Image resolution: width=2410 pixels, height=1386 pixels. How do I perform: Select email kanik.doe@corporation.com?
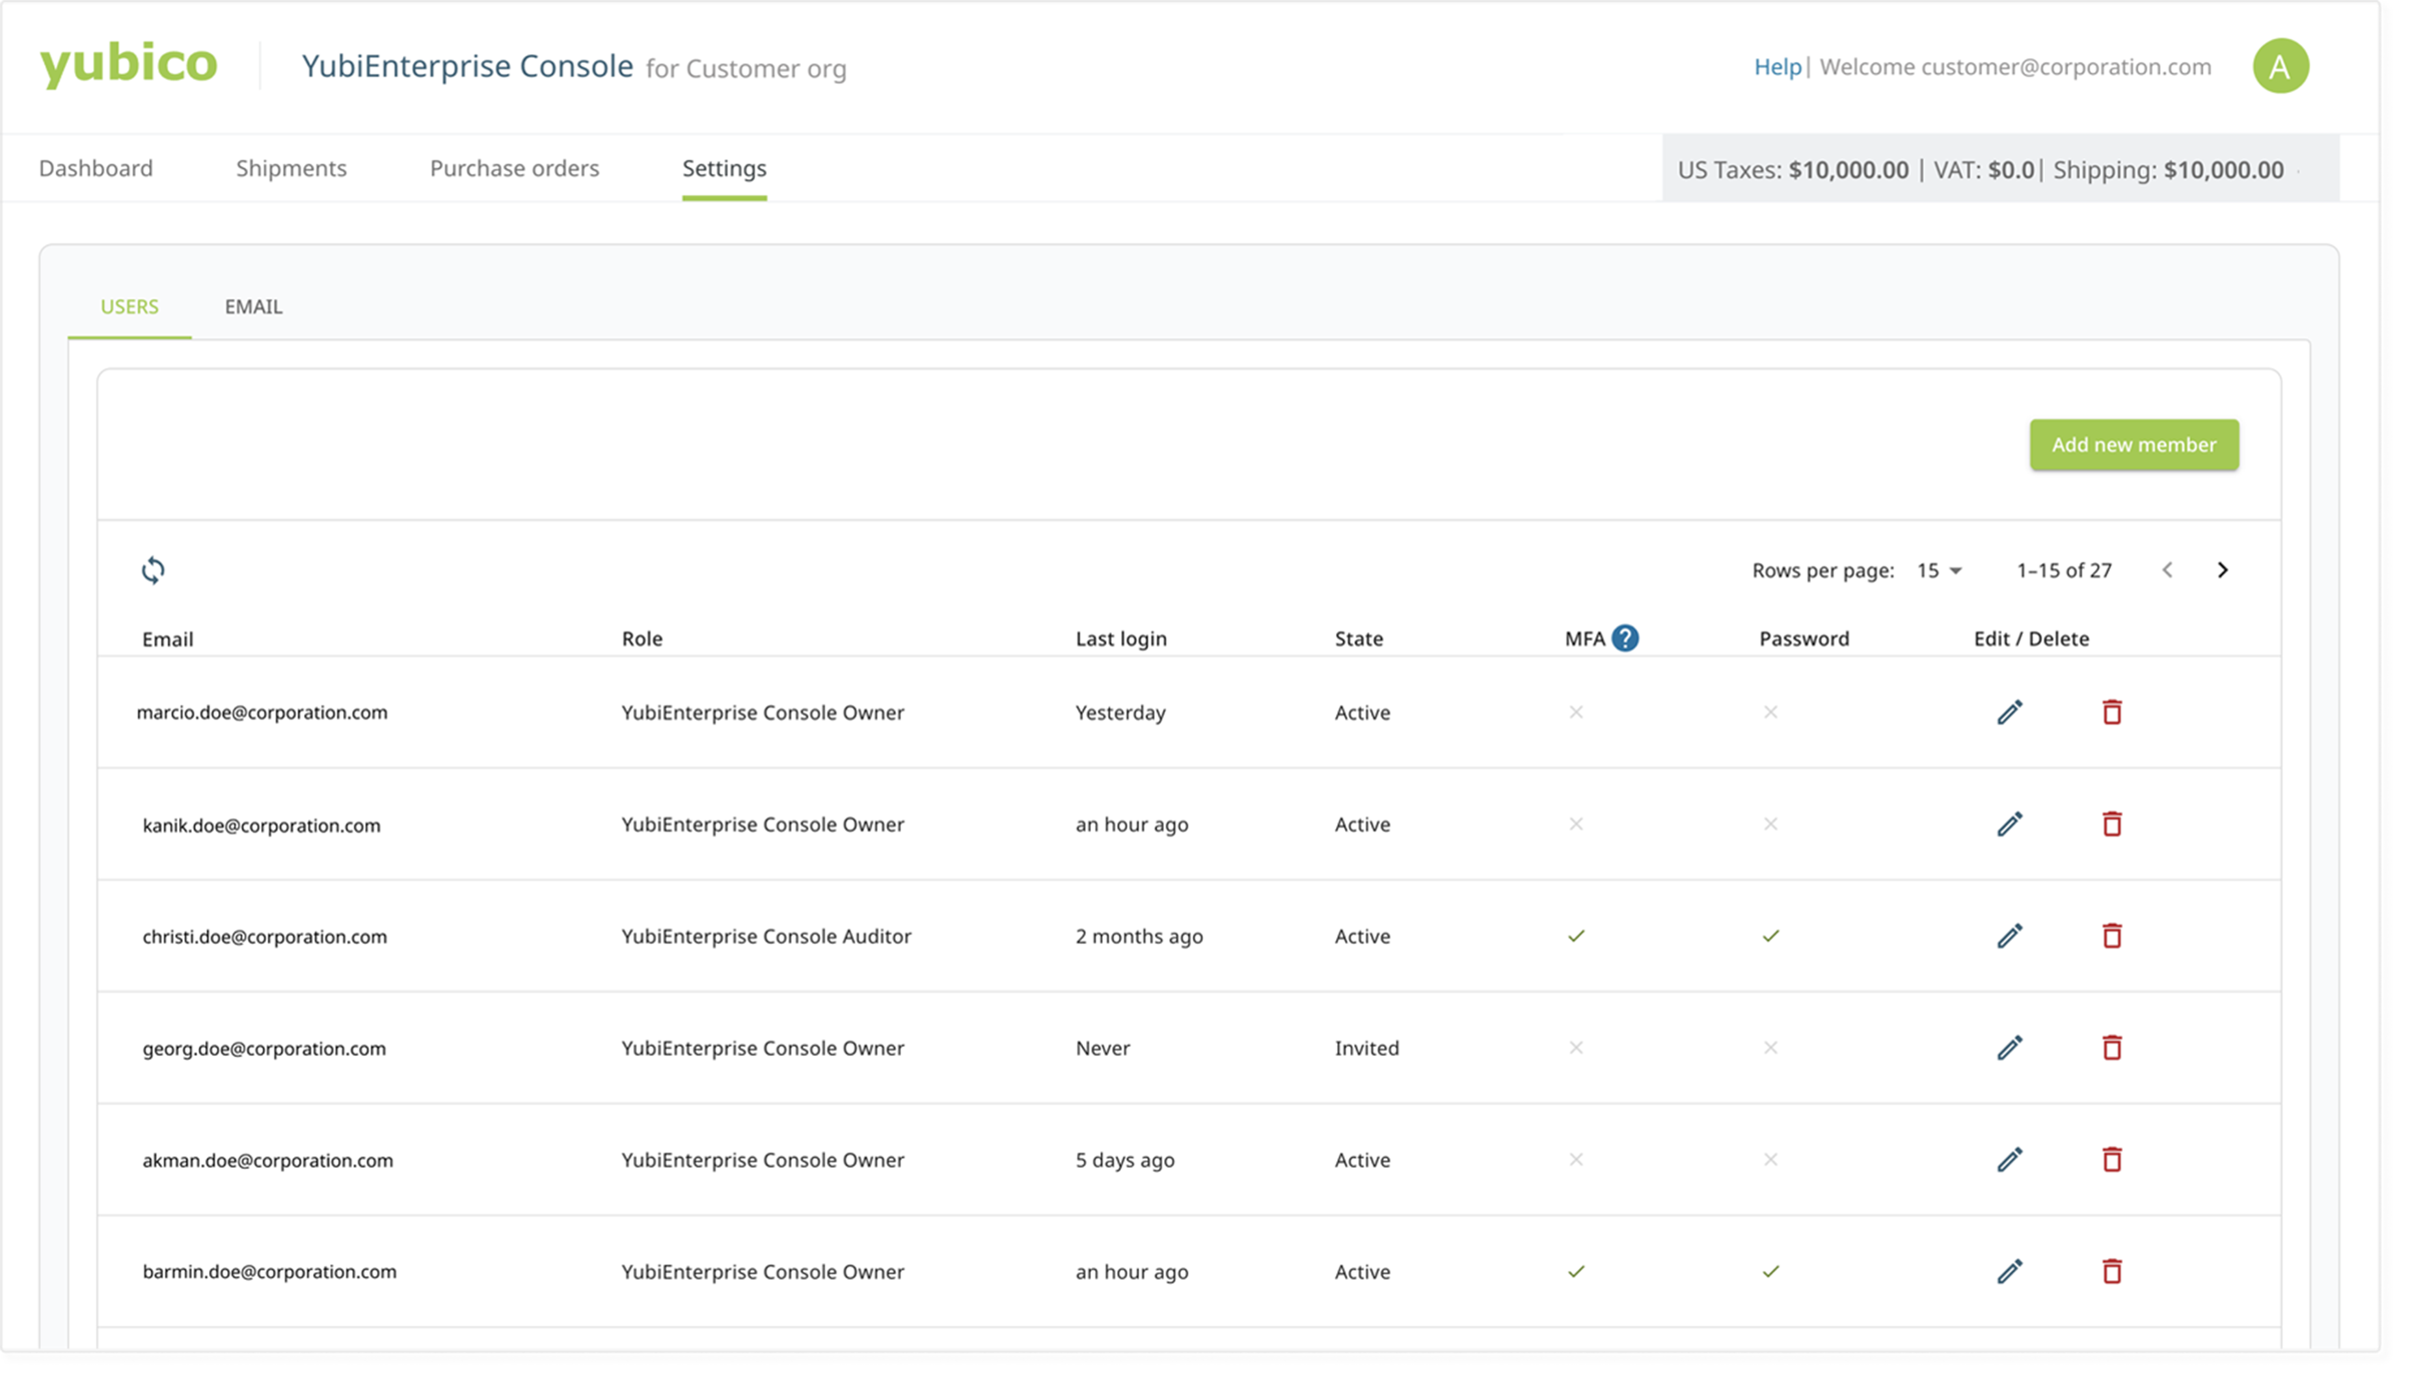pyautogui.click(x=261, y=825)
